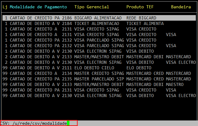
Task: Select store 2 VISA ELECTRON SIPAG row
Action: 99,63
